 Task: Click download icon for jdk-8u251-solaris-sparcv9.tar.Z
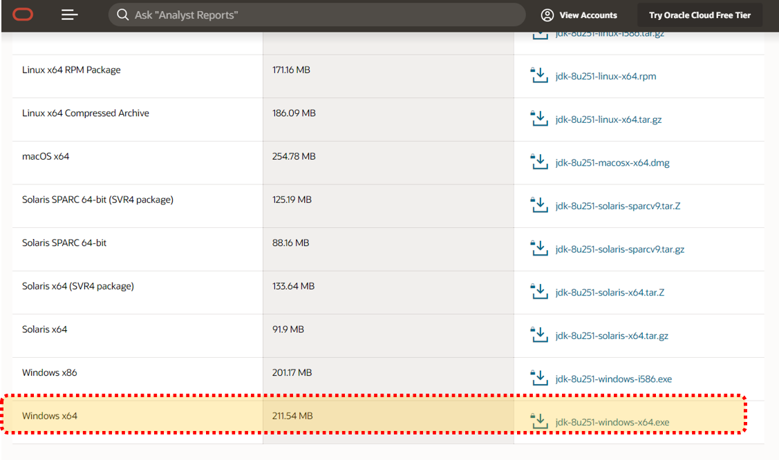[x=539, y=205]
